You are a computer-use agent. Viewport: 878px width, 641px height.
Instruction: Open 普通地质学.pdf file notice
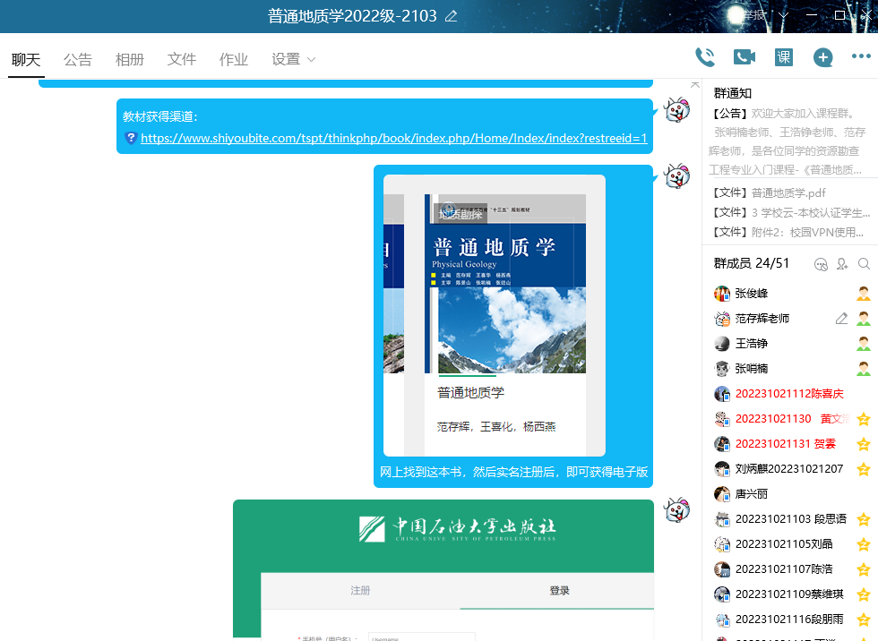coord(788,192)
